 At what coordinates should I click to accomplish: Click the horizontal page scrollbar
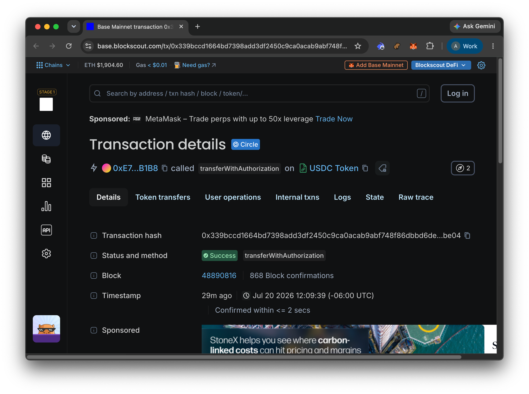pos(244,357)
